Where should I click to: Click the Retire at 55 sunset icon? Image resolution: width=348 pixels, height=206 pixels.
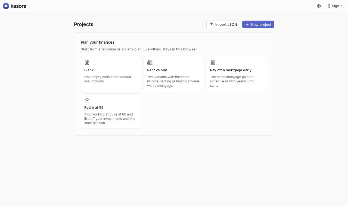click(x=87, y=100)
